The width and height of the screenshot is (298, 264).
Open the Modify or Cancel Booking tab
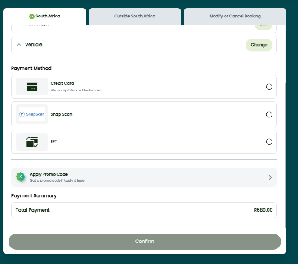235,17
